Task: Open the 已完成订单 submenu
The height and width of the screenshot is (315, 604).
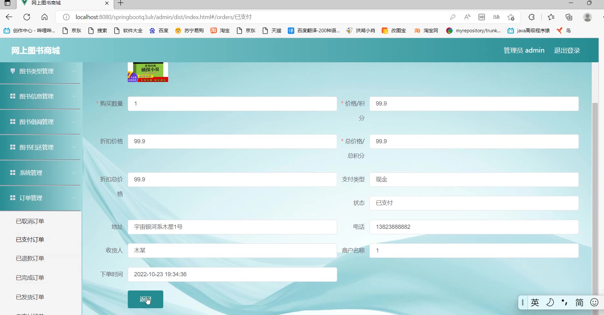Action: [x=30, y=278]
